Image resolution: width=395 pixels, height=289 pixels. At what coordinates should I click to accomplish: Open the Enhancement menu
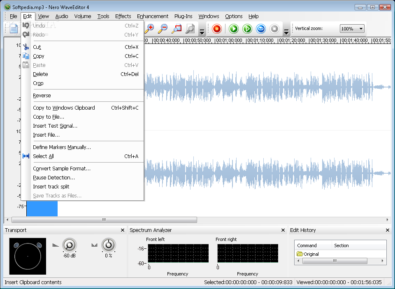pyautogui.click(x=153, y=16)
